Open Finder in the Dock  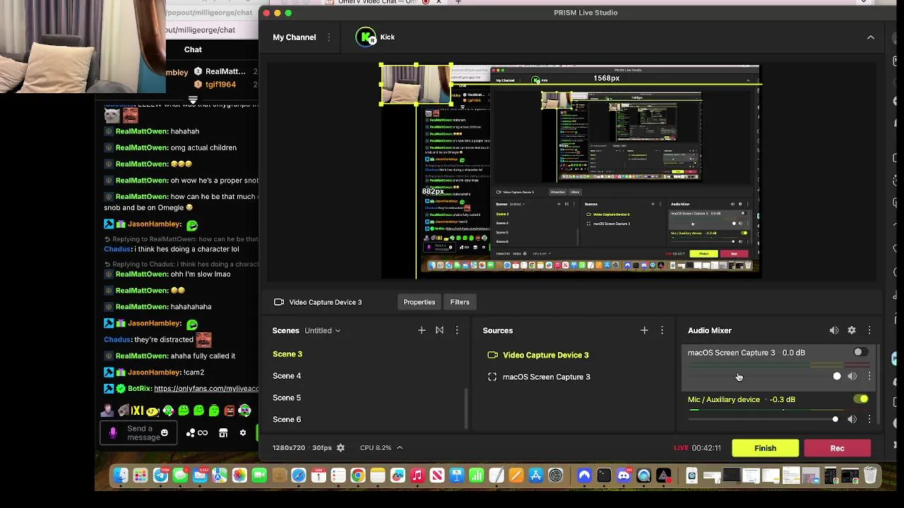point(121,476)
